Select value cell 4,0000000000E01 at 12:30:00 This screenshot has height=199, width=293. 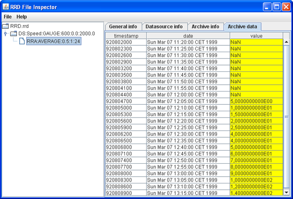coord(256,134)
